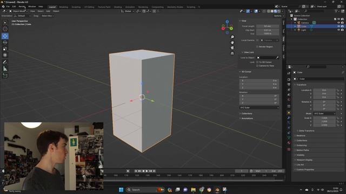Open the File menu
Viewport: 346px width, 194px height.
[x=8, y=6]
